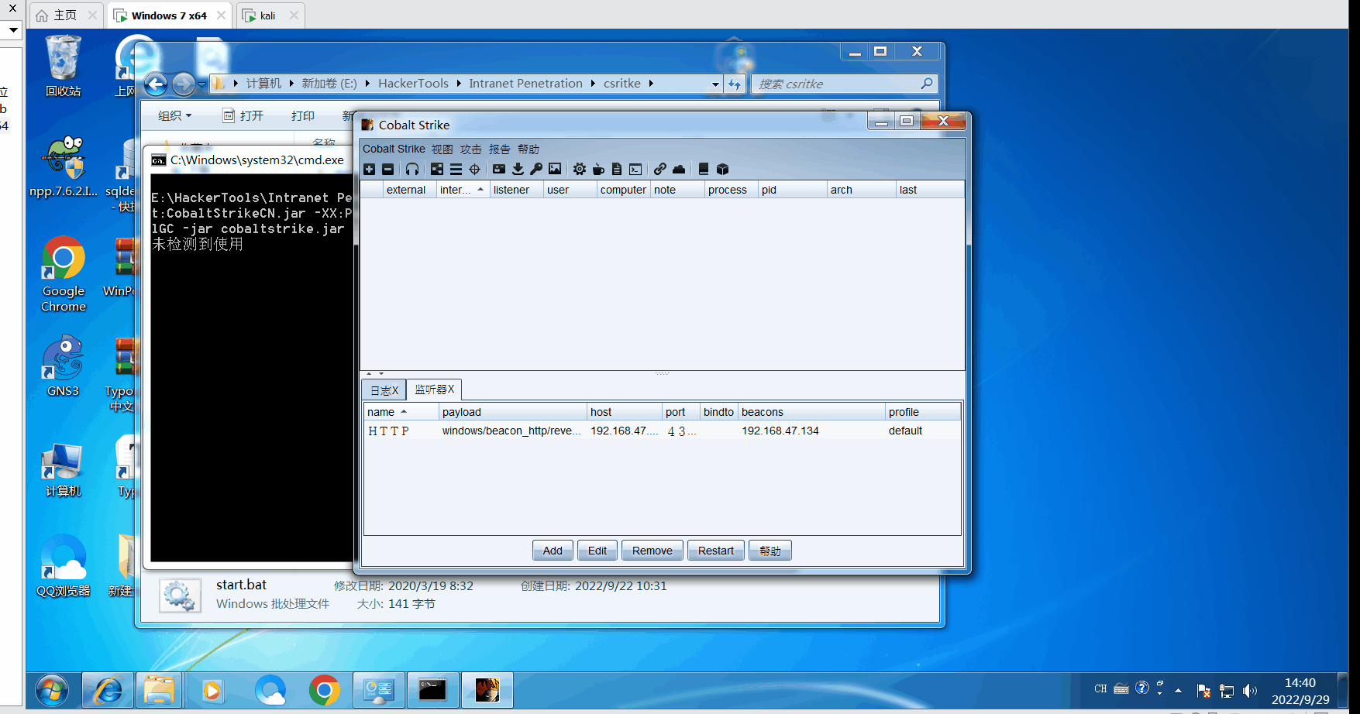
Task: Click 打开 in Explorer toolbar
Action: pyautogui.click(x=243, y=115)
